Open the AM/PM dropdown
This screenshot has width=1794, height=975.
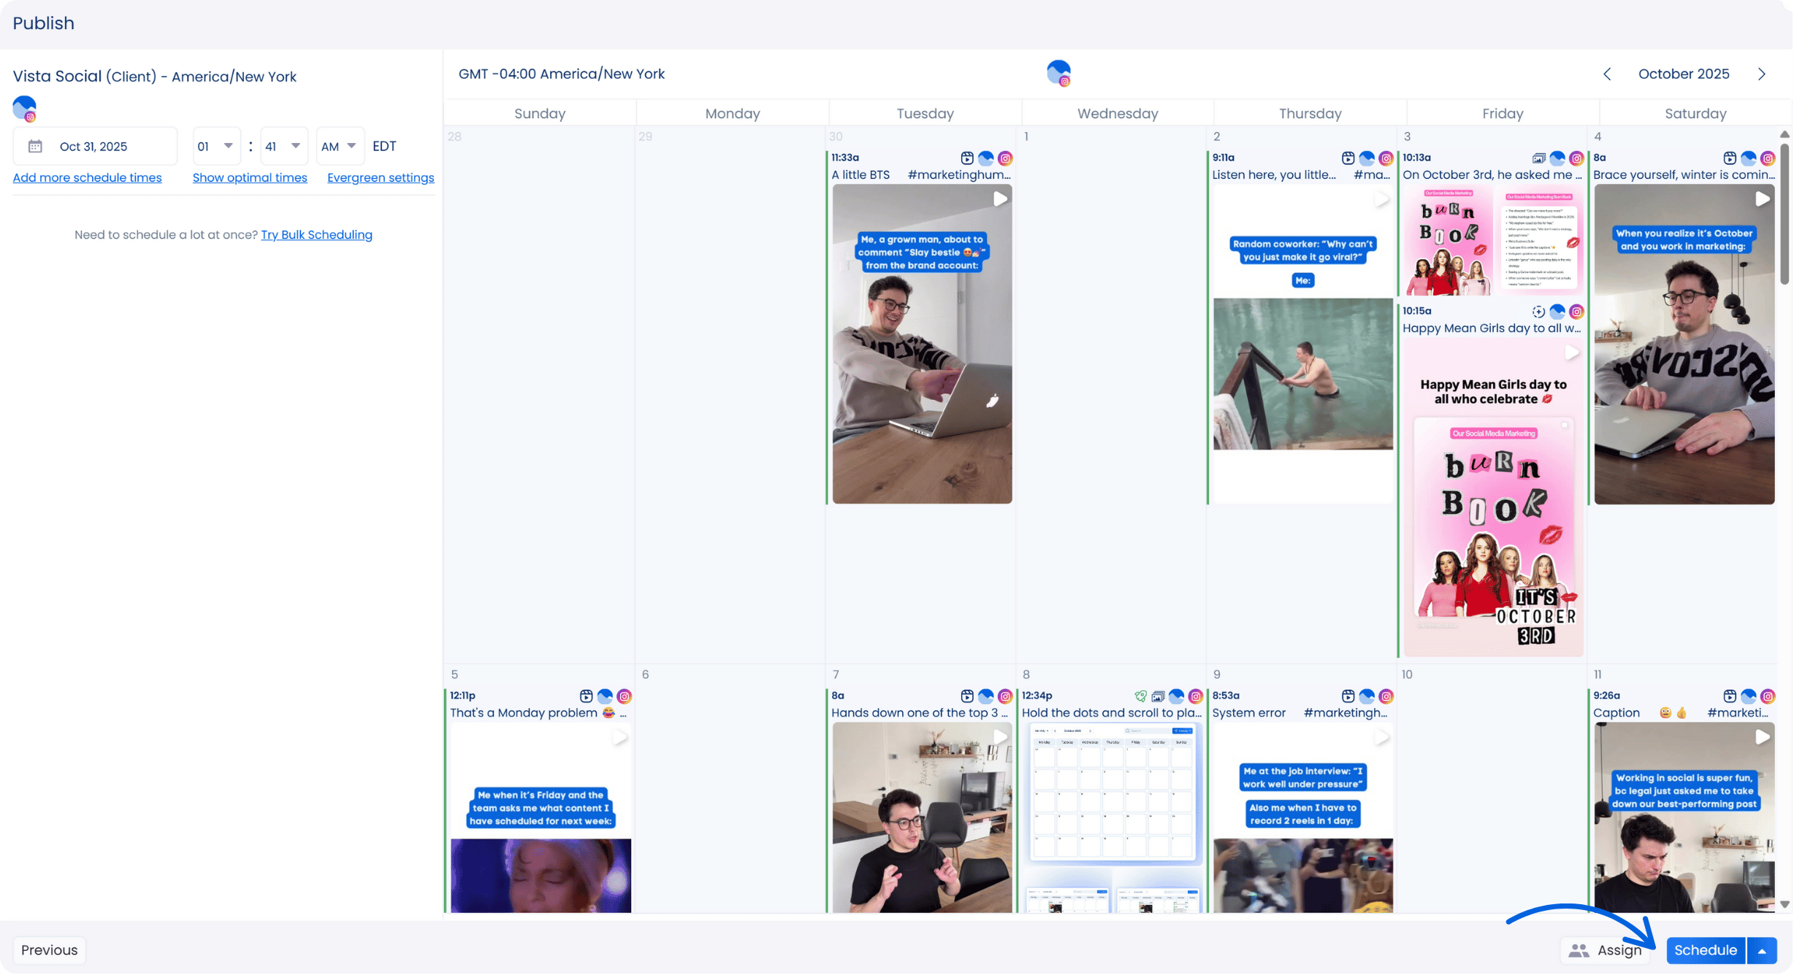point(339,146)
